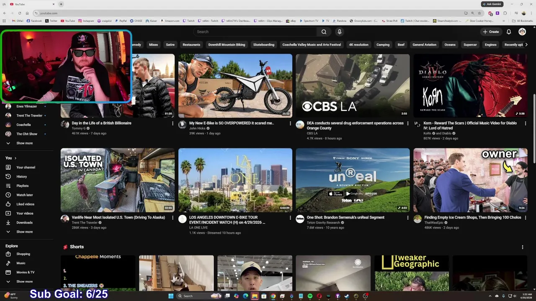The height and width of the screenshot is (301, 536).
Task: Open Watch later in sidebar
Action: point(24,195)
